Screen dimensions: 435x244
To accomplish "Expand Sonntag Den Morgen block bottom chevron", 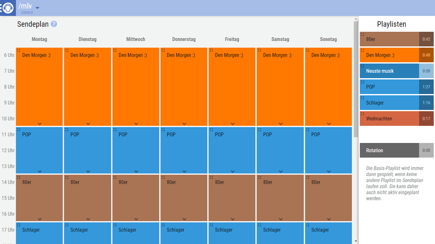I will pyautogui.click(x=329, y=124).
